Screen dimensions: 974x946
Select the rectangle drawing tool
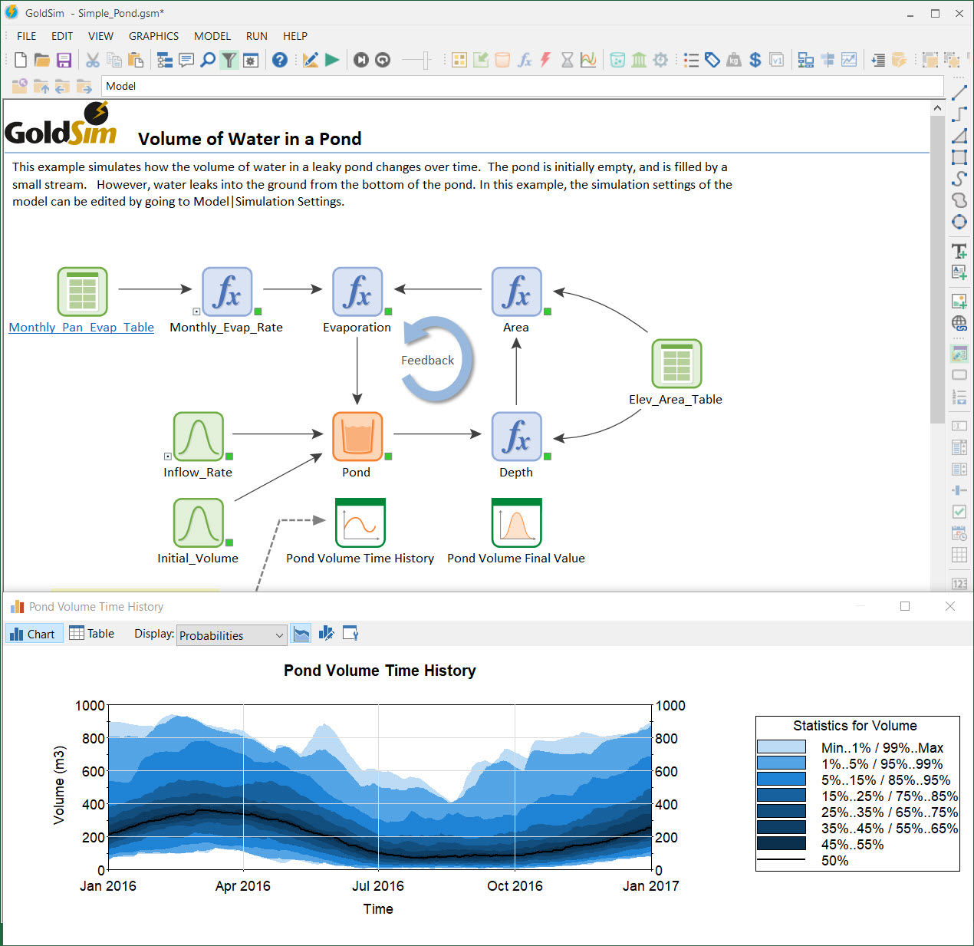pos(959,157)
